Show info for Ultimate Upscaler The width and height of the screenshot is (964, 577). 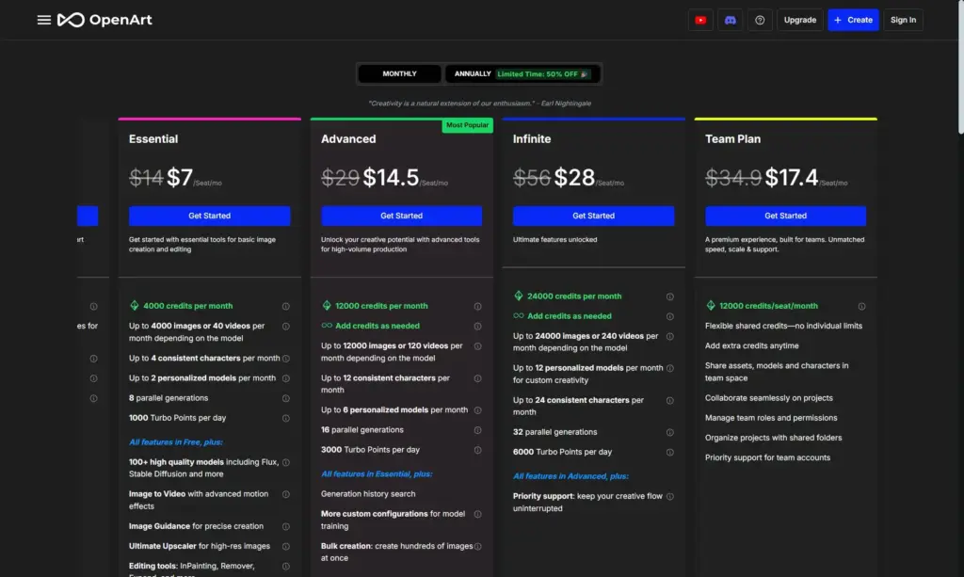point(286,546)
